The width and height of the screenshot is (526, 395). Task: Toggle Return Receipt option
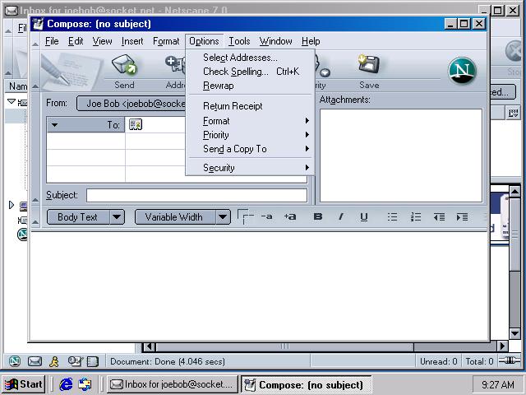click(250, 106)
